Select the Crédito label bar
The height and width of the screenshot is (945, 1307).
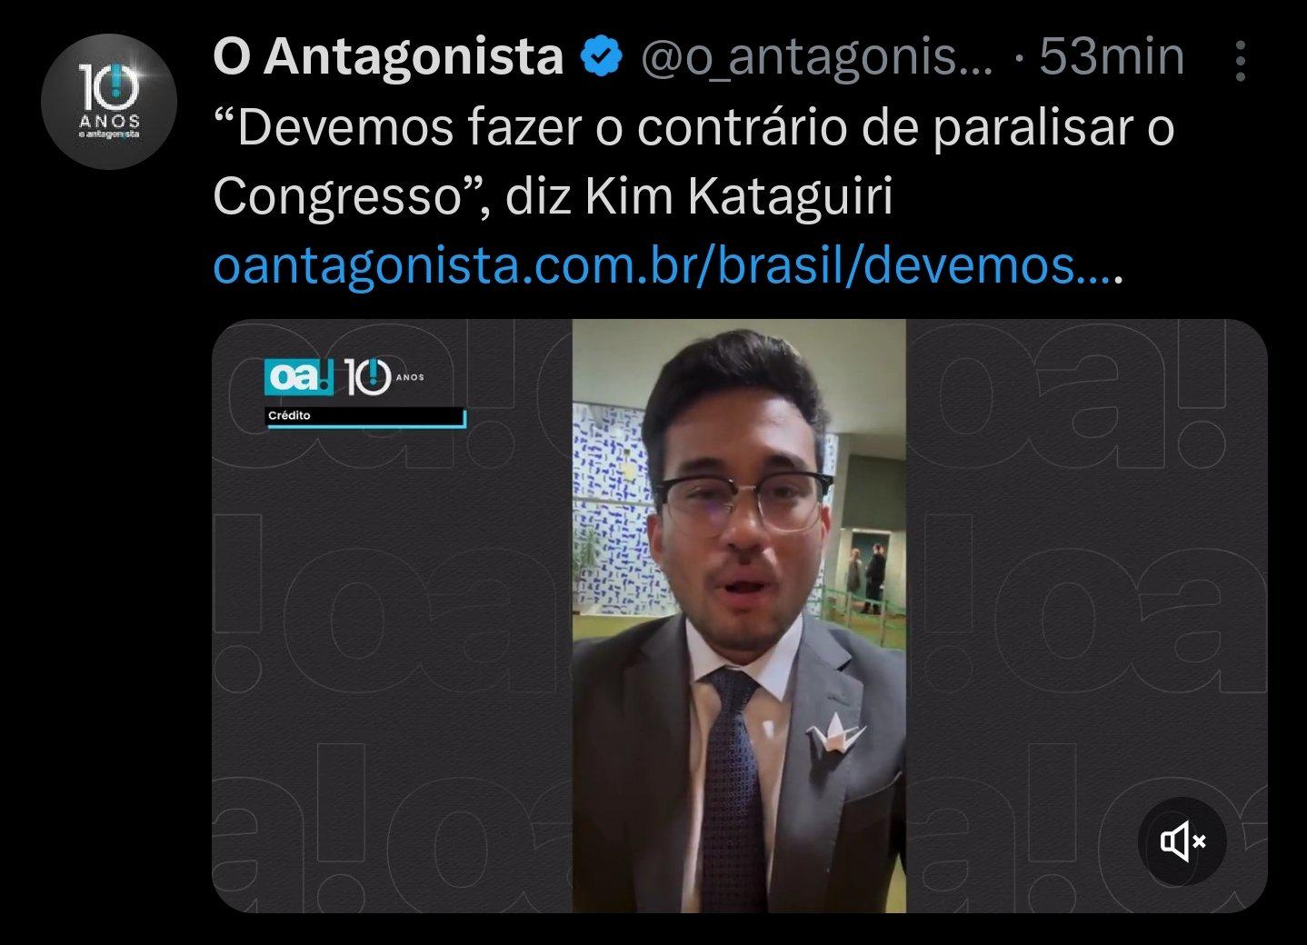(365, 416)
